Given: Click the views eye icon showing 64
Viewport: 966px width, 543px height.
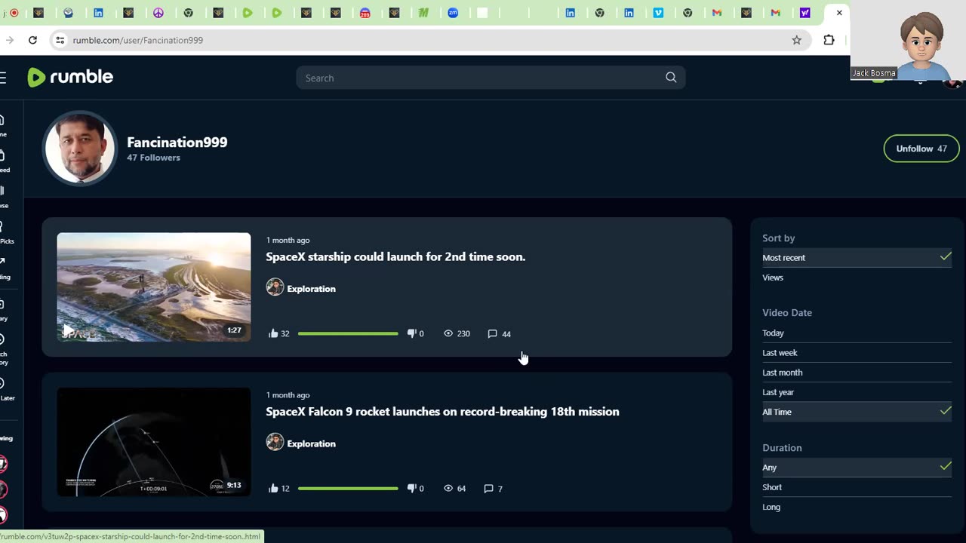Looking at the screenshot, I should pos(448,488).
